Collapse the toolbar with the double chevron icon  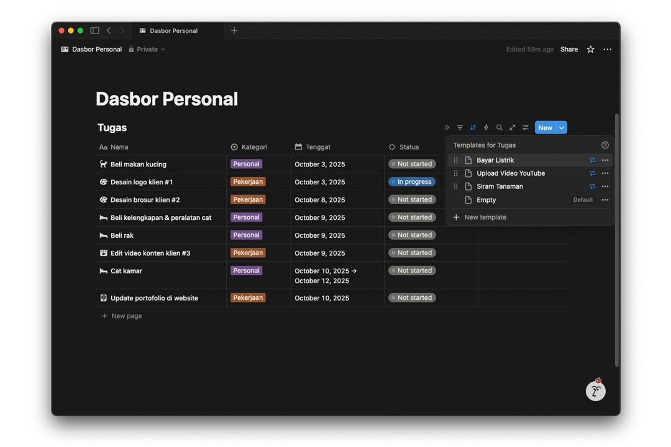(447, 127)
